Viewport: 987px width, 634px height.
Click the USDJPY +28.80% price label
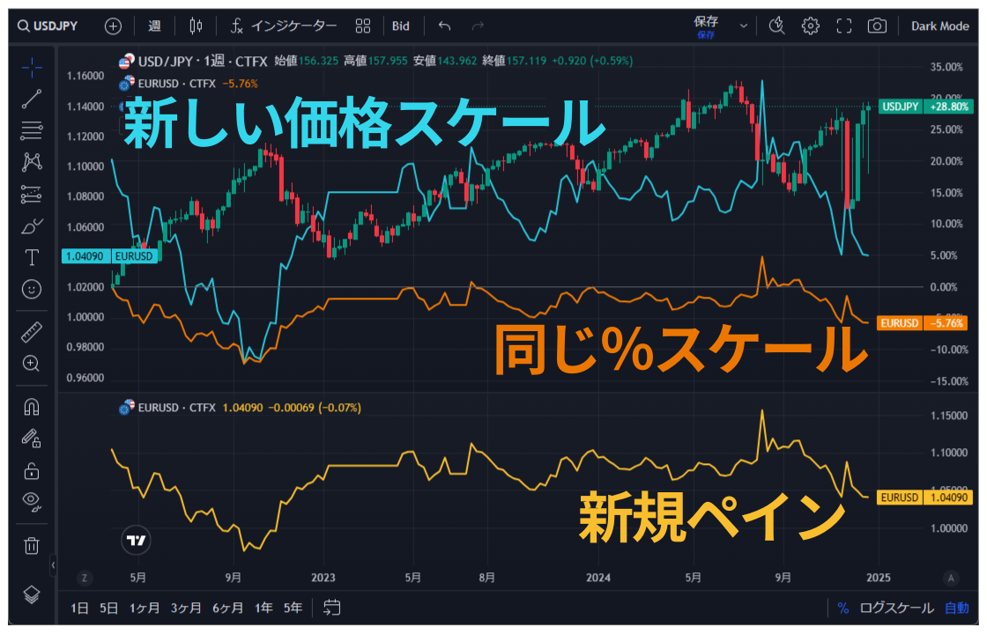tap(926, 107)
